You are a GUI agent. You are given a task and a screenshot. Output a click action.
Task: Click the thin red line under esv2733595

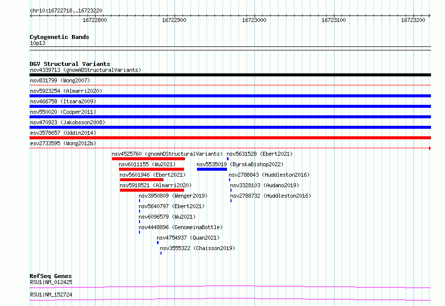230,148
